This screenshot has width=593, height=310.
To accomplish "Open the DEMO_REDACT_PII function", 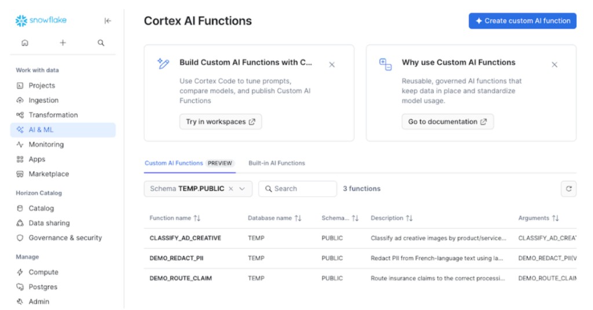I will click(176, 259).
